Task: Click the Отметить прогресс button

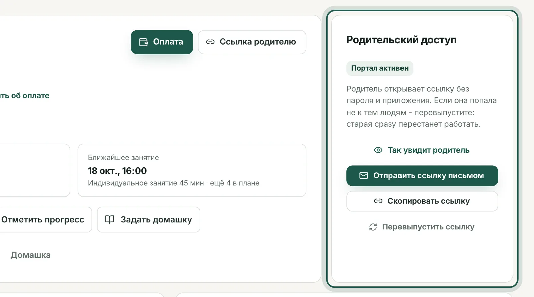Action: coord(43,219)
